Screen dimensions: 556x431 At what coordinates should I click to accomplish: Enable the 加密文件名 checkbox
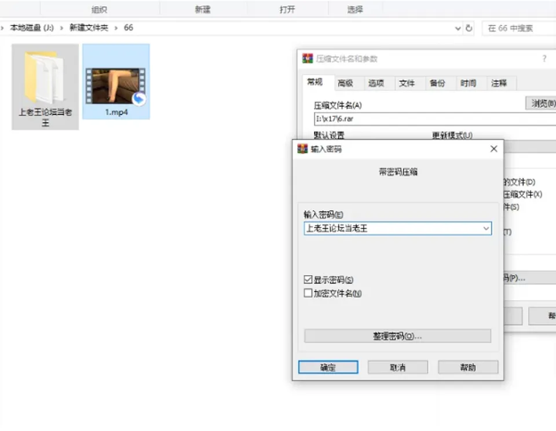[x=308, y=293]
